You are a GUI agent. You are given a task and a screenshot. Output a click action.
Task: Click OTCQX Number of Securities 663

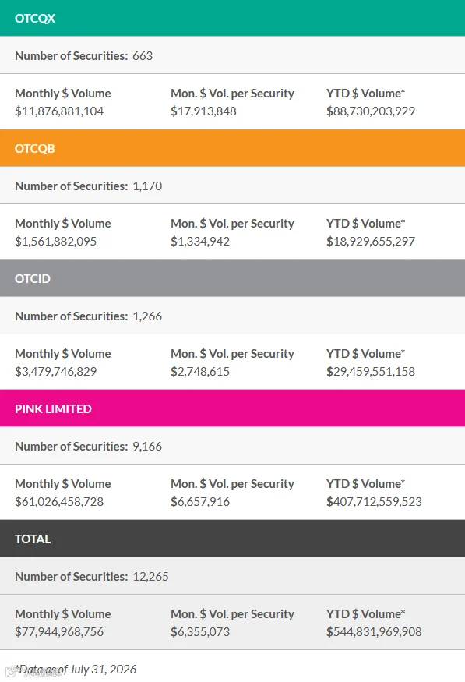click(143, 55)
